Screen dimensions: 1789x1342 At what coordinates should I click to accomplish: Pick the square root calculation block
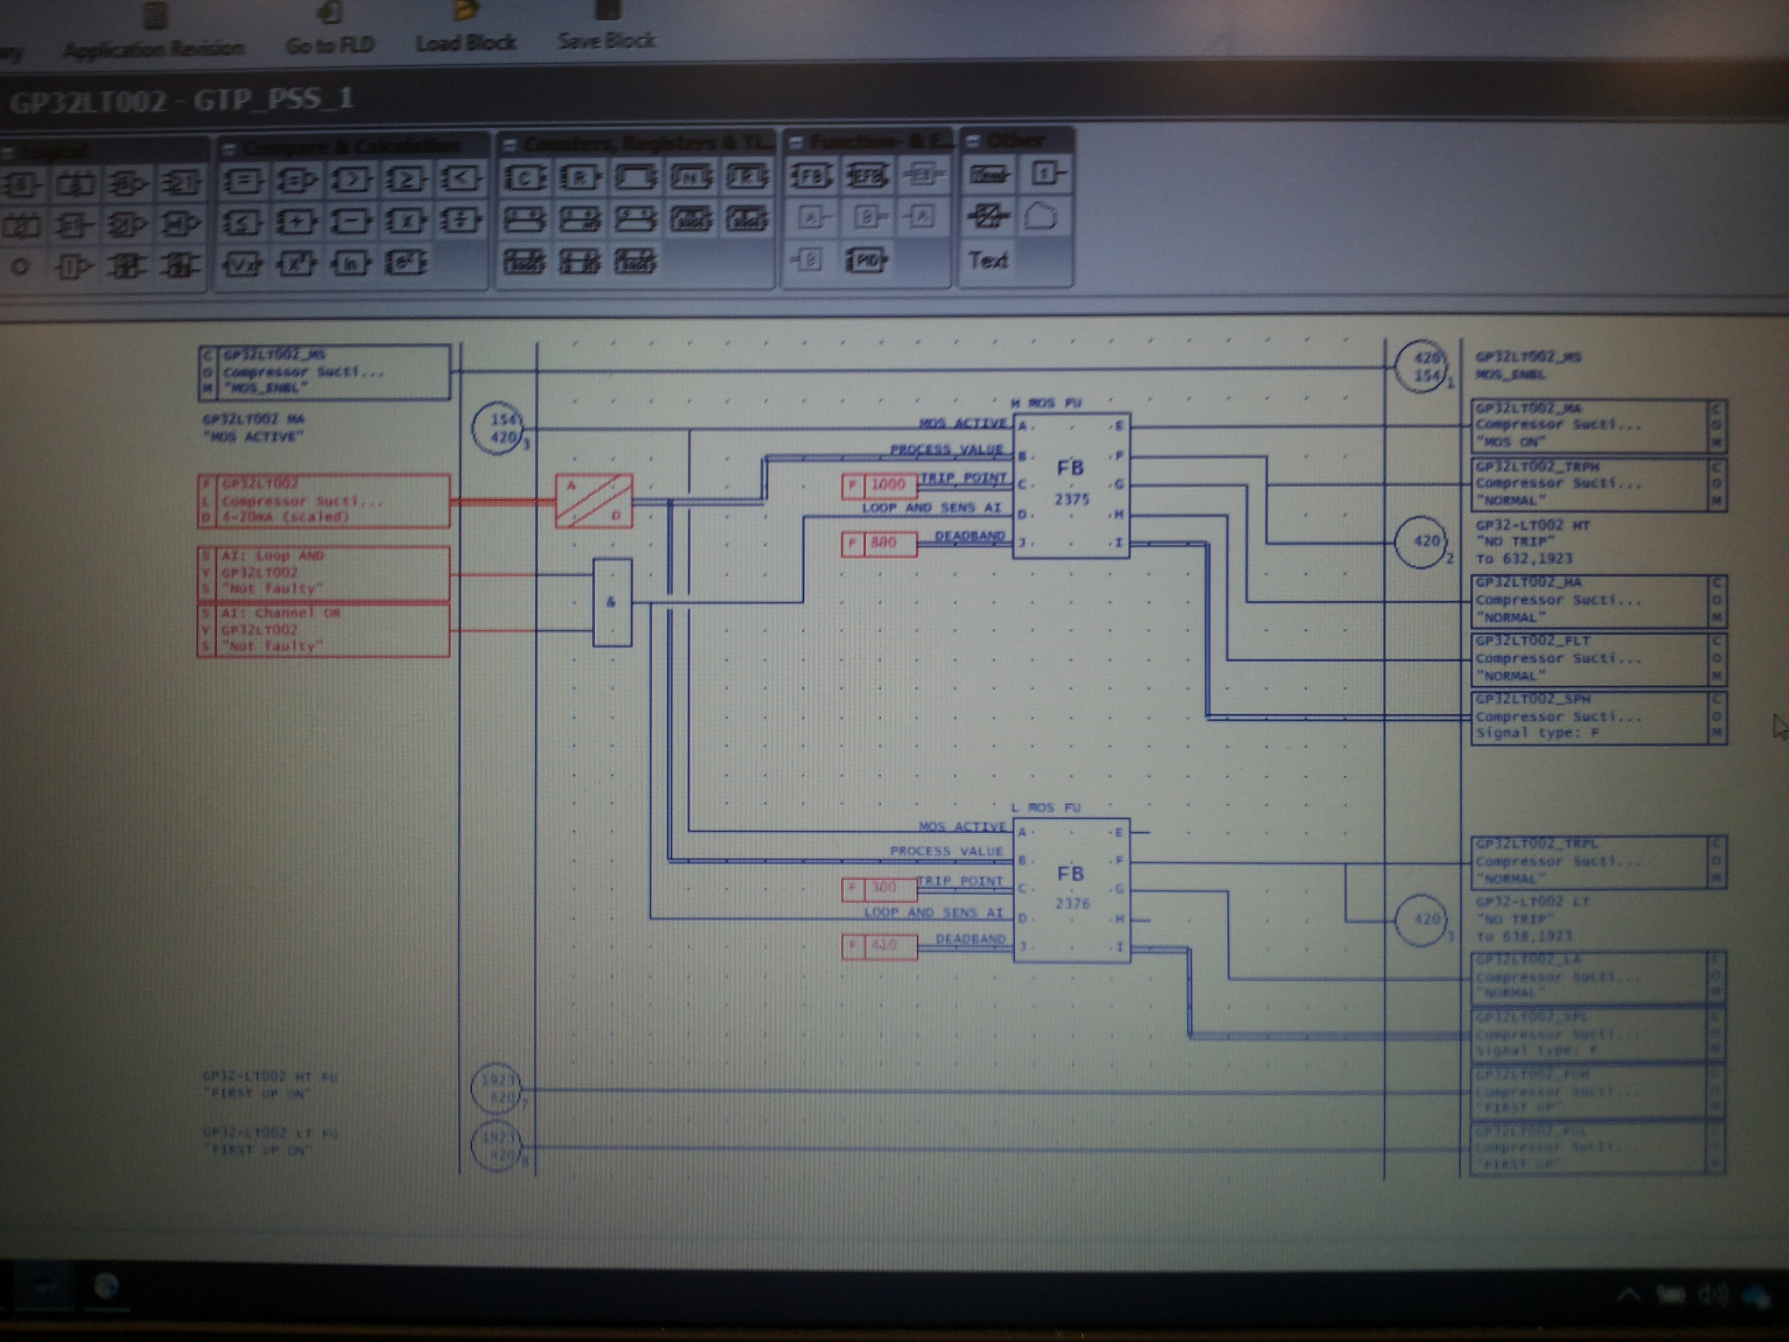click(242, 264)
